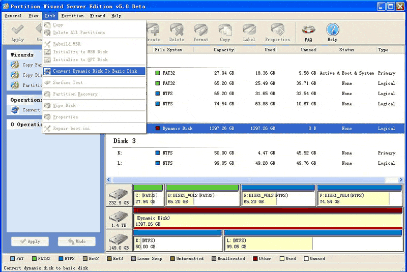Click the Type column header
Screen dimensions: 407x272
point(390,49)
